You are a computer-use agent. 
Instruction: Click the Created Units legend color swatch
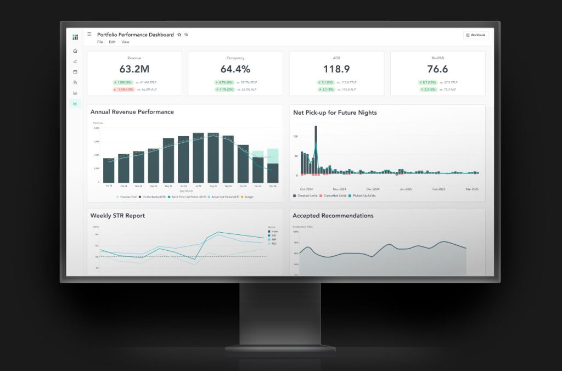tap(295, 195)
